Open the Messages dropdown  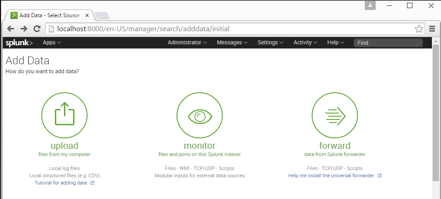pos(232,43)
